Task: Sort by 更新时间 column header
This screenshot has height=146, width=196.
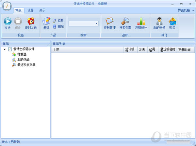Action: click(186, 50)
